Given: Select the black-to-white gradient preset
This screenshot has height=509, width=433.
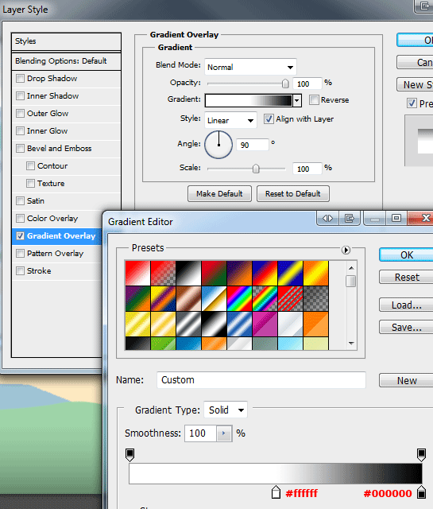Looking at the screenshot, I should [x=188, y=273].
